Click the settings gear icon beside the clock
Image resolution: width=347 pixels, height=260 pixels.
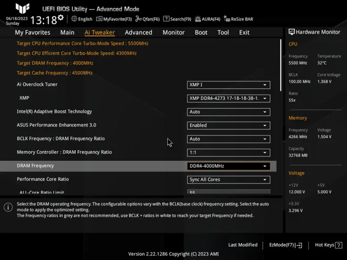[61, 18]
